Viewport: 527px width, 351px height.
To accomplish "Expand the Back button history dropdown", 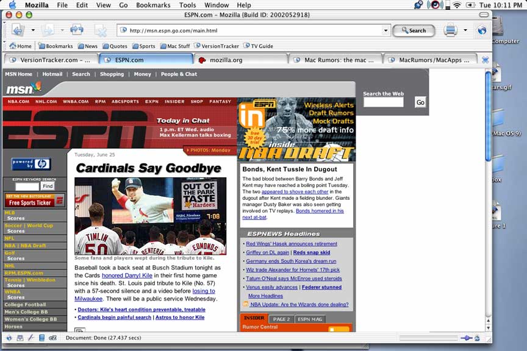I will click(x=33, y=30).
